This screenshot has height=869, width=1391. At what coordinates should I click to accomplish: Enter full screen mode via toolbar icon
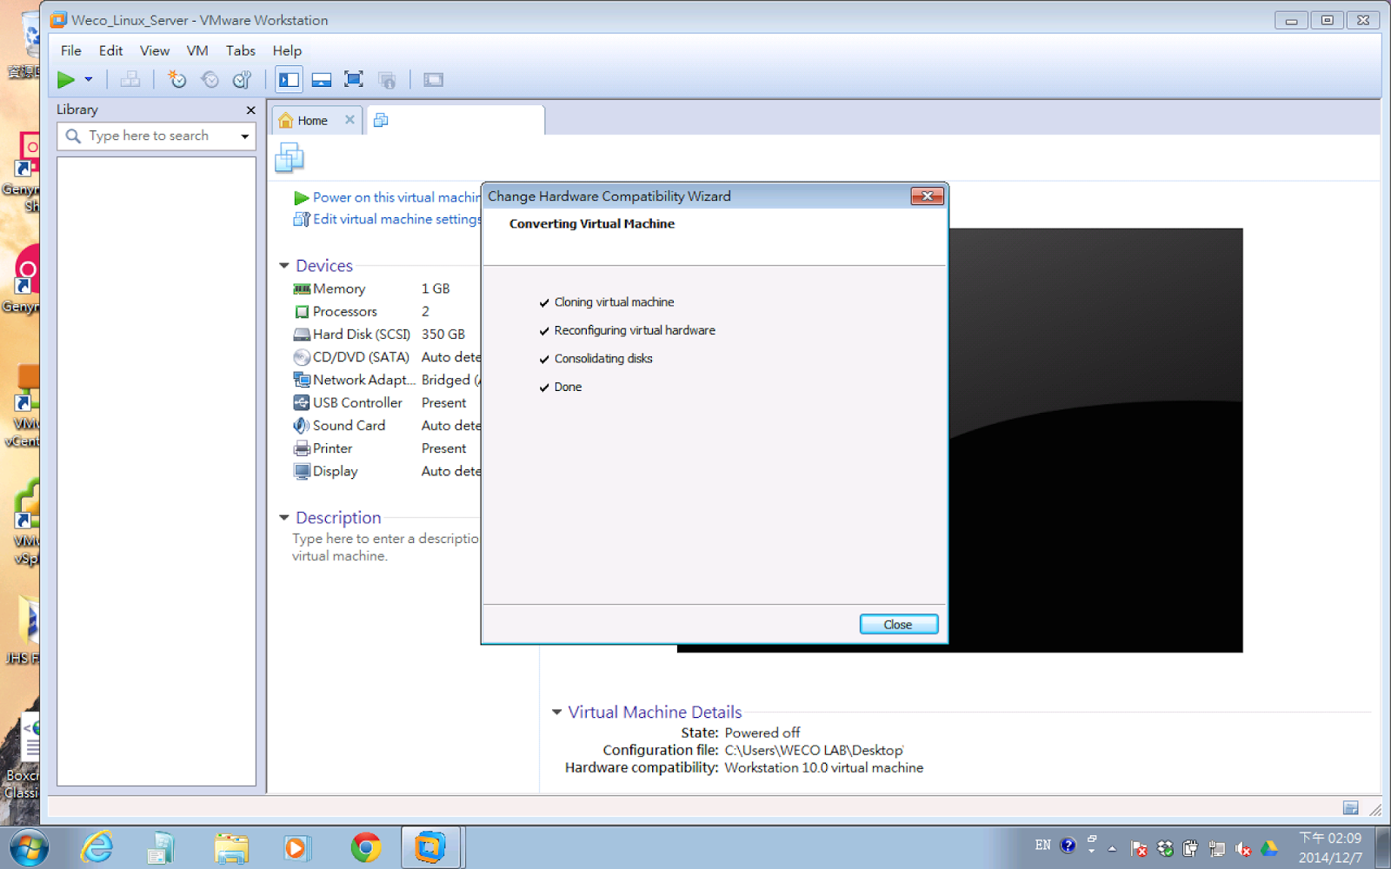tap(354, 80)
